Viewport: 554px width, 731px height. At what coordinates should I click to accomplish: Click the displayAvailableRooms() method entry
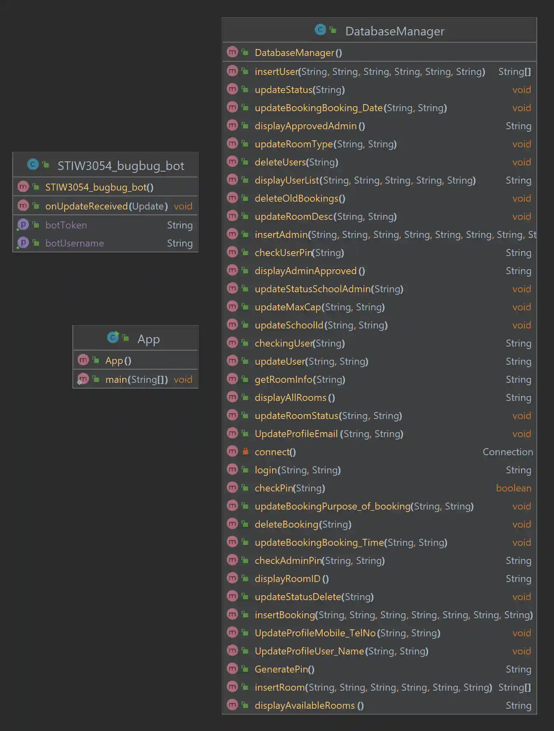point(309,705)
